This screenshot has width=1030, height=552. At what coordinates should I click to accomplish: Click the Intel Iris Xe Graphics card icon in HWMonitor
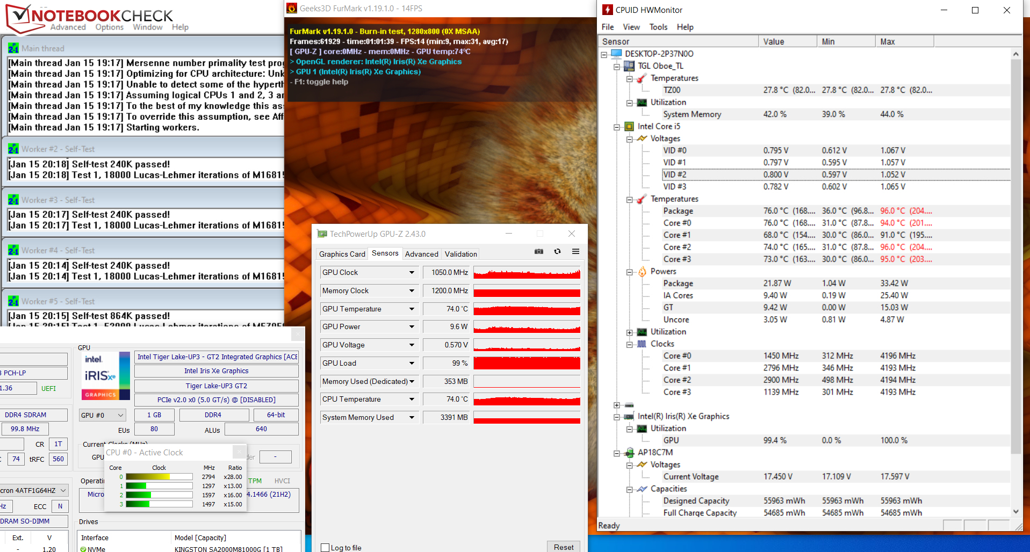click(629, 416)
